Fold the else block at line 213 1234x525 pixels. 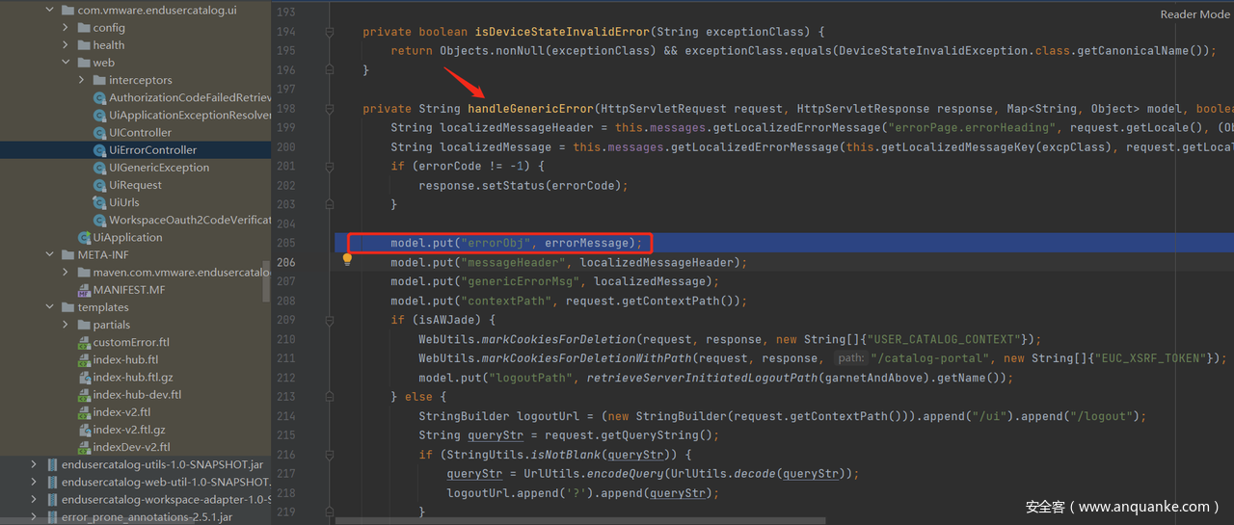[x=329, y=397]
